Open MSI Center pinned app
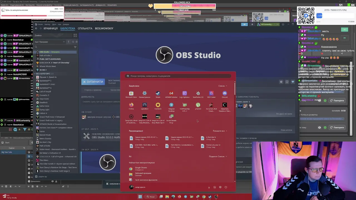Screen dimensions: 356x200 click(x=211, y=94)
